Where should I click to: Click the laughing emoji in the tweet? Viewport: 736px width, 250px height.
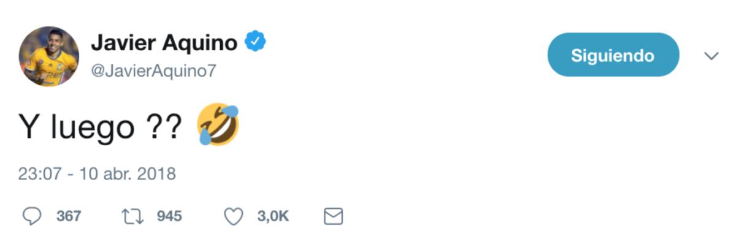pos(218,124)
